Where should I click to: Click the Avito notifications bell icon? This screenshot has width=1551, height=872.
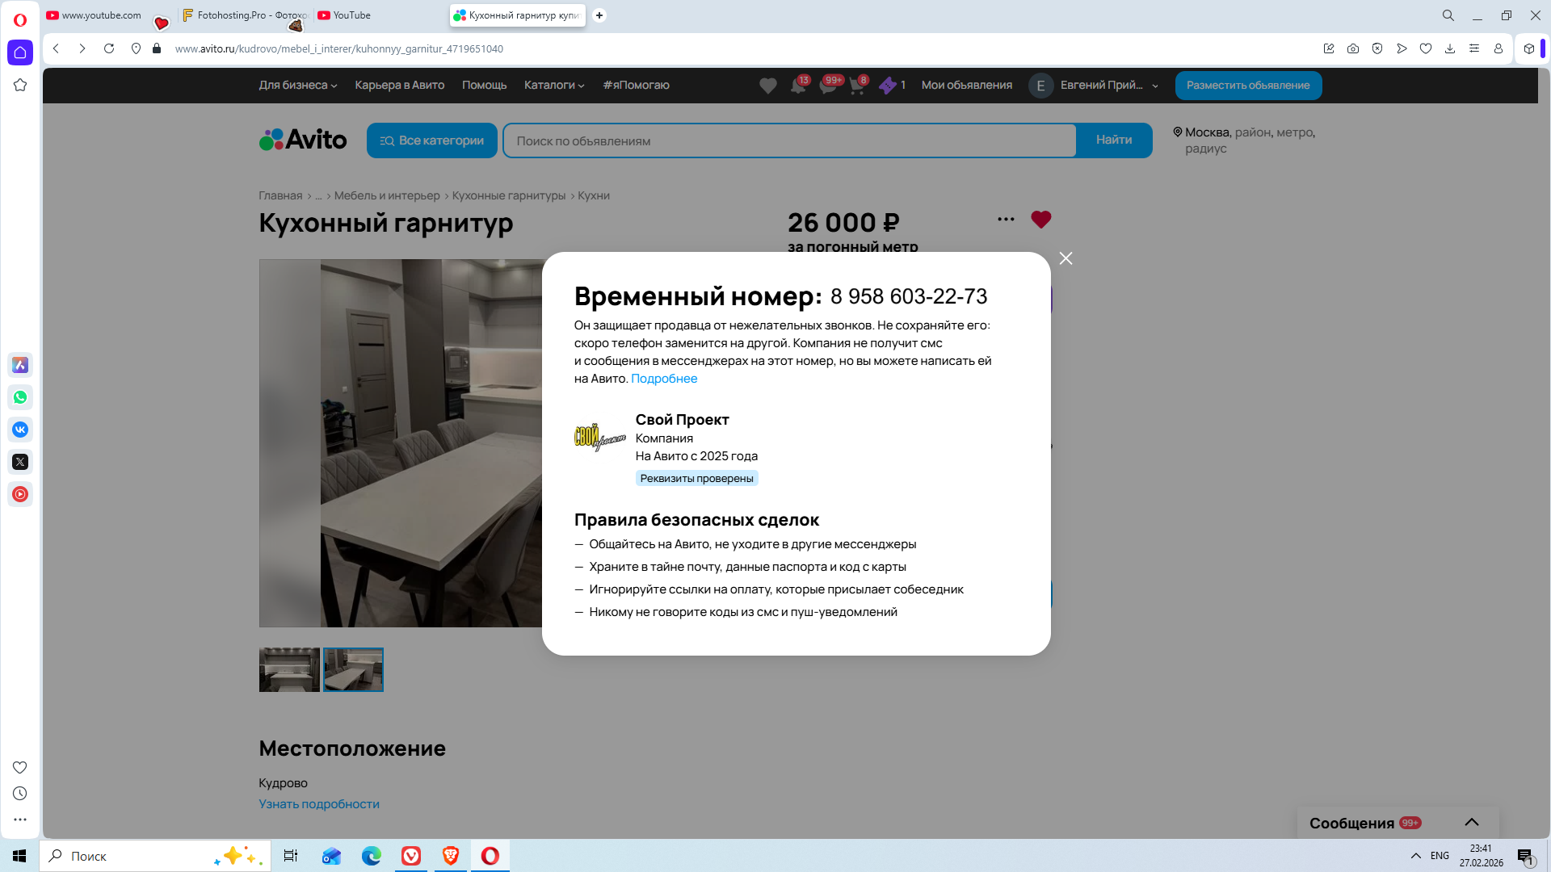tap(798, 86)
